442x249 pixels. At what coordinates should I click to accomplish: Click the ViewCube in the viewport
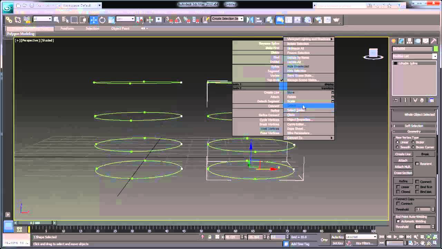pyautogui.click(x=373, y=54)
